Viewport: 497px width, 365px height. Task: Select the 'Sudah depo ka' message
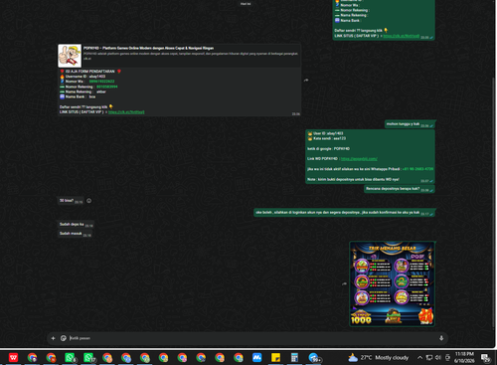coord(76,225)
